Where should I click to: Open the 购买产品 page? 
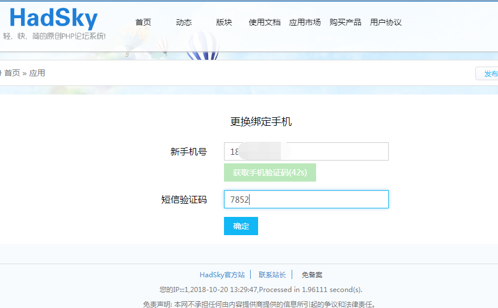345,22
